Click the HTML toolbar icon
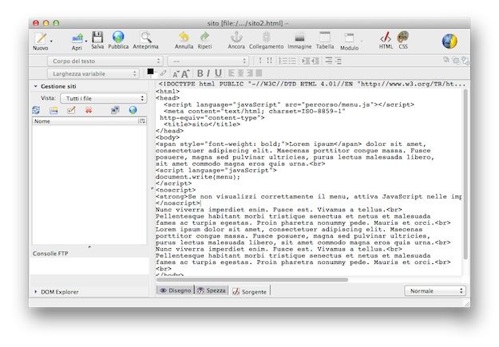Viewport: 499px width, 347px height. coord(386,37)
